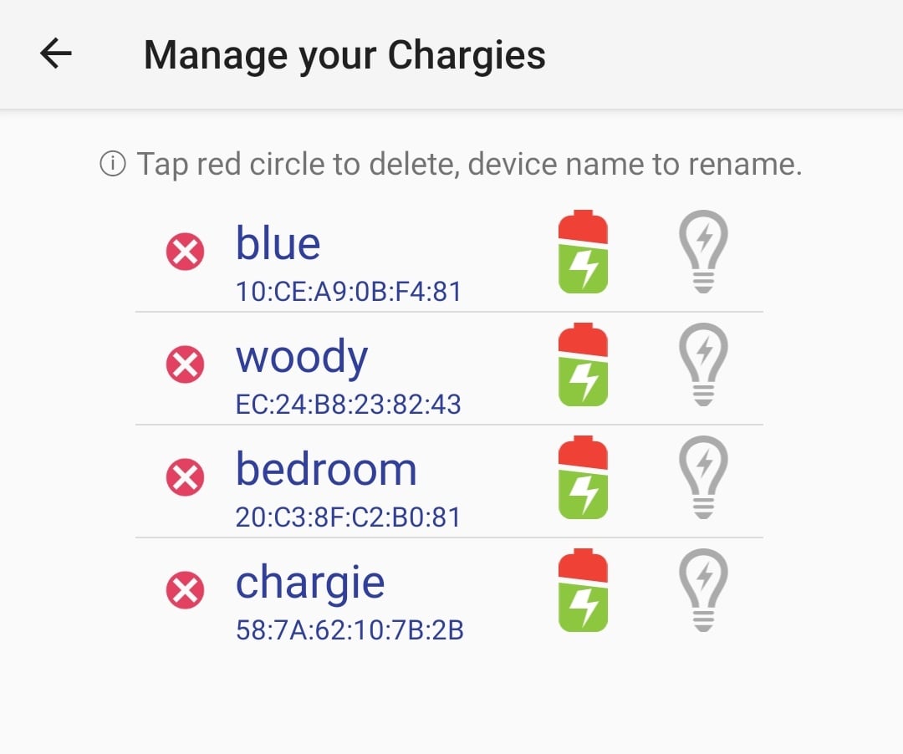
Task: Select the lightbulb icon for the blue device
Action: (x=704, y=251)
